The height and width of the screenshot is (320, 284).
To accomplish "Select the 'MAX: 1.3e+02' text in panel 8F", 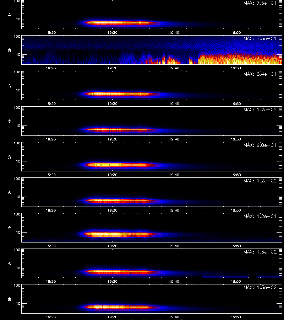I will [x=260, y=252].
